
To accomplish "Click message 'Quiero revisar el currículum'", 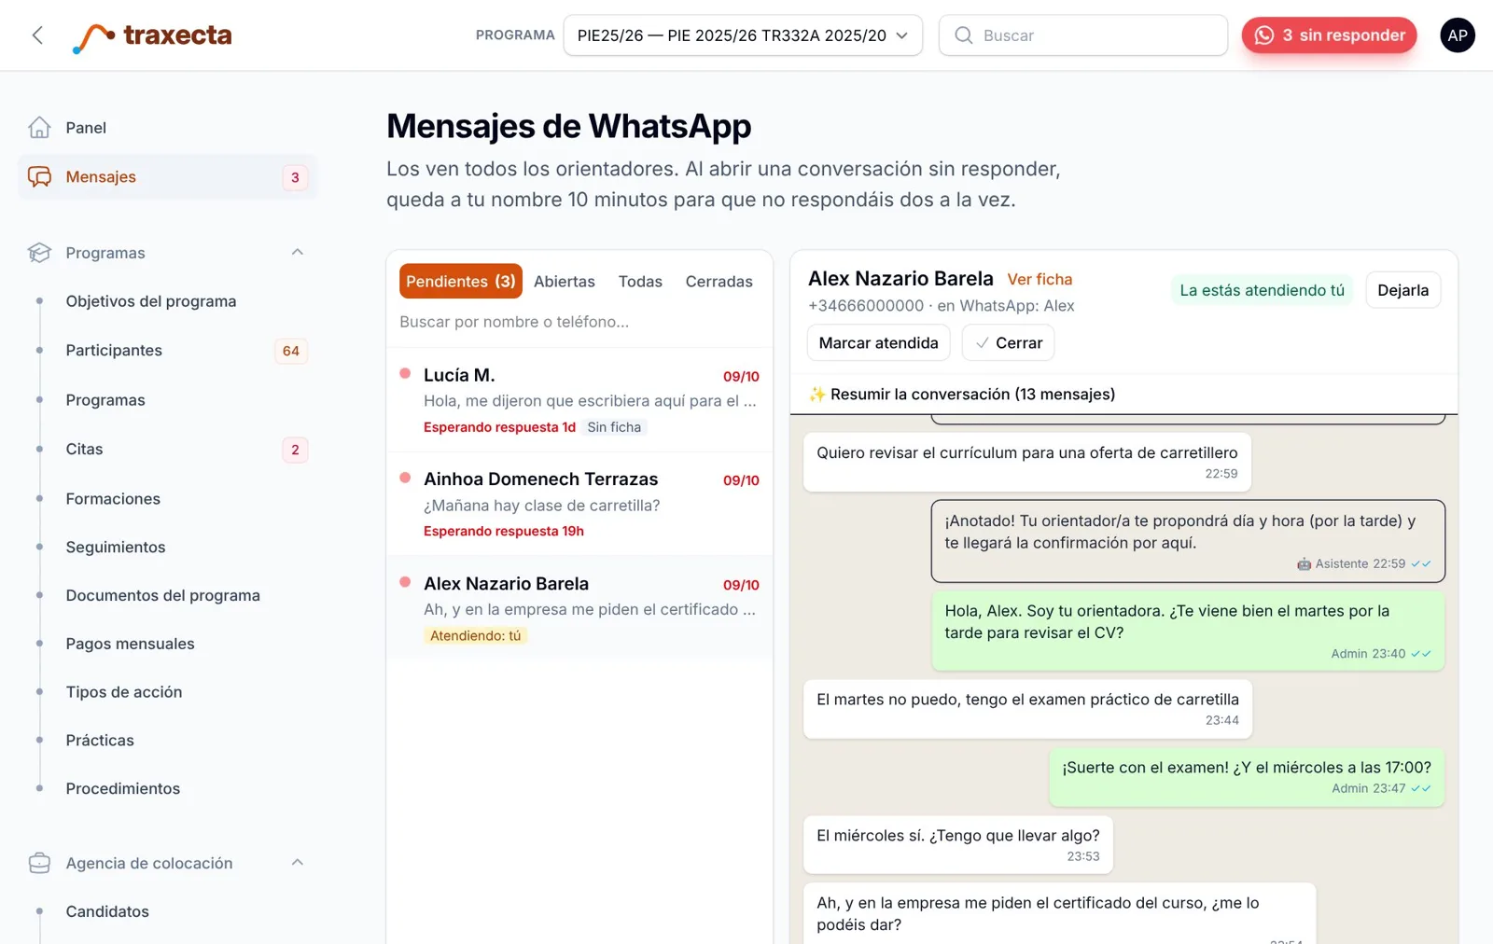I will point(1027,462).
